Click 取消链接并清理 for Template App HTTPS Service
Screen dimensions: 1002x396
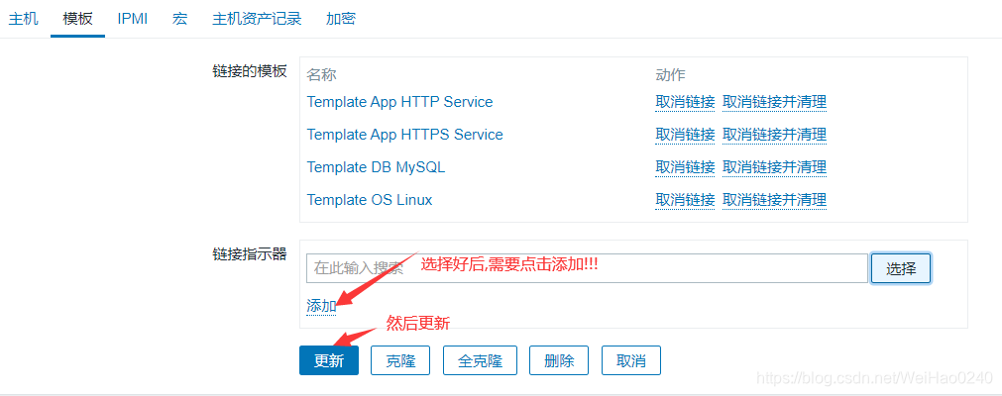774,135
